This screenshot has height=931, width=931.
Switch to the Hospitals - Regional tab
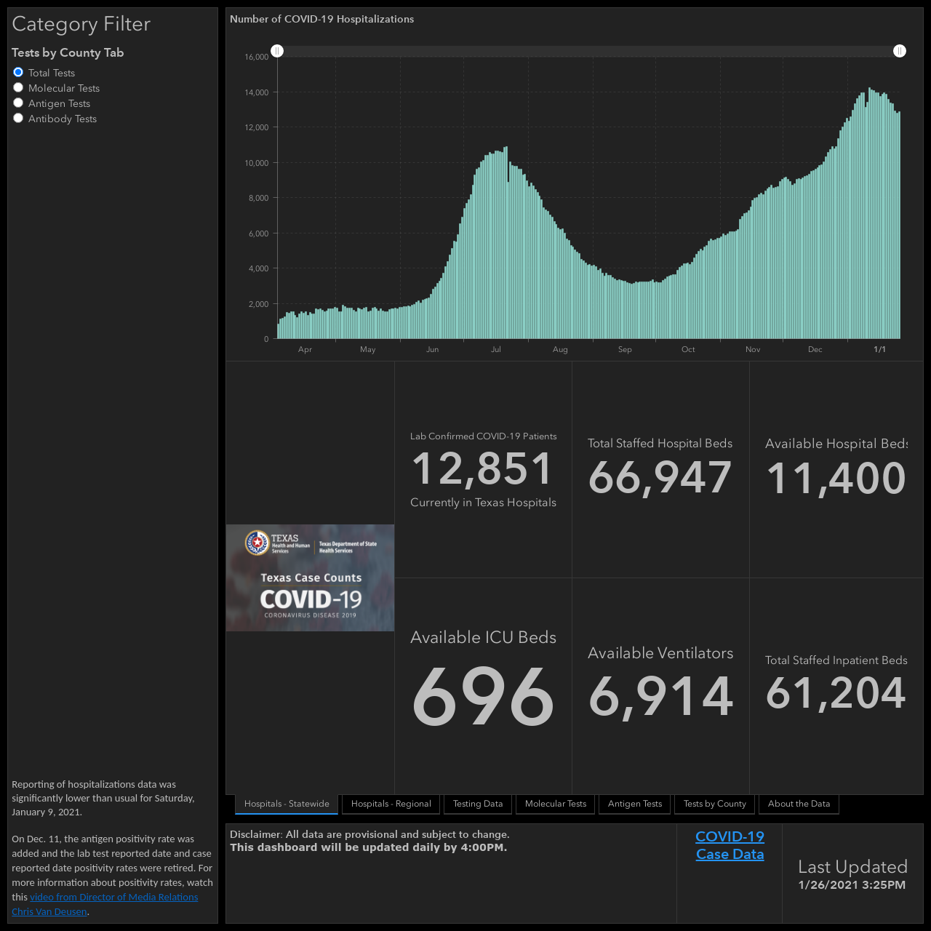(x=391, y=804)
